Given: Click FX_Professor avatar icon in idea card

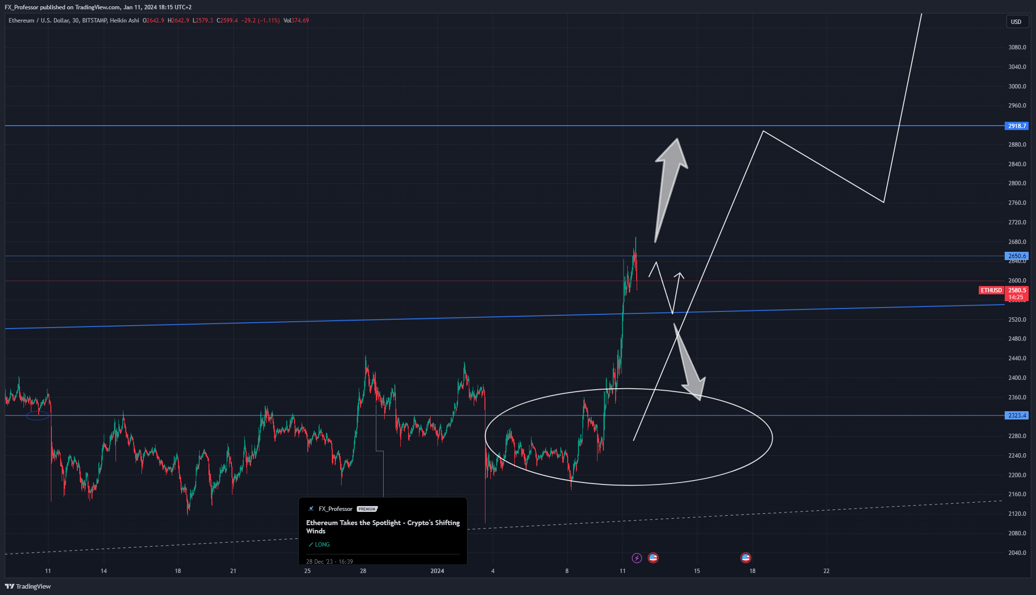Looking at the screenshot, I should tap(311, 509).
